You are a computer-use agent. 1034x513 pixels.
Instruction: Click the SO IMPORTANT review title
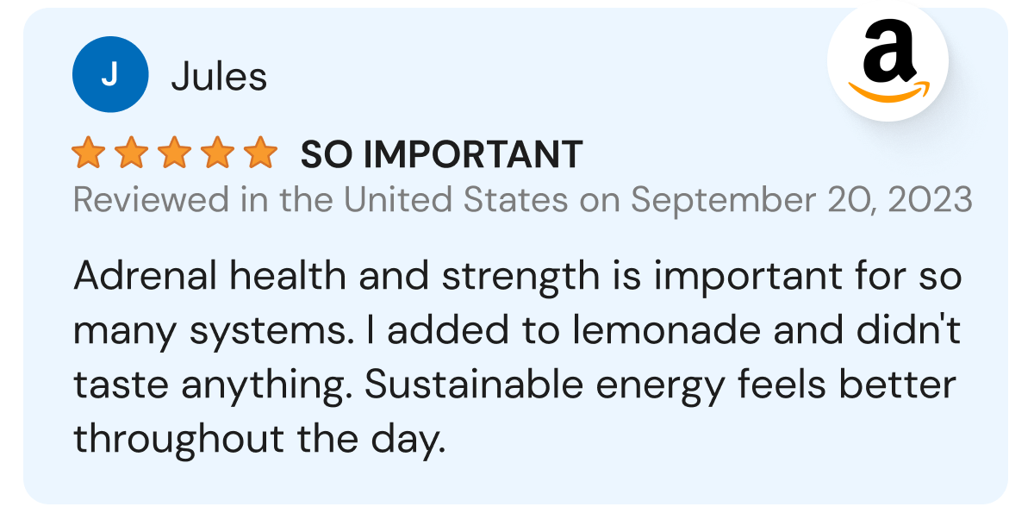[441, 155]
